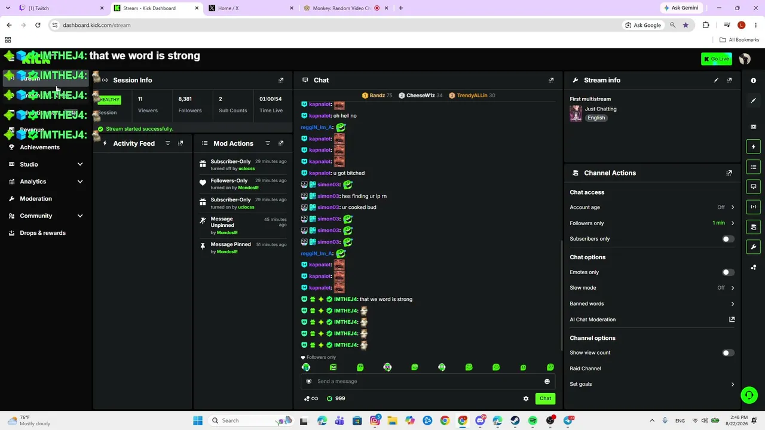Viewport: 765px width, 430px height.
Task: Open Moderation in the sidebar
Action: pos(36,199)
